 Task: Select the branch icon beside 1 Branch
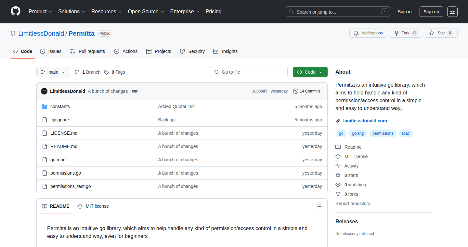77,72
